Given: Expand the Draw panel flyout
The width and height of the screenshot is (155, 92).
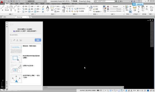Looking at the screenshot, I should (x=11, y=14).
